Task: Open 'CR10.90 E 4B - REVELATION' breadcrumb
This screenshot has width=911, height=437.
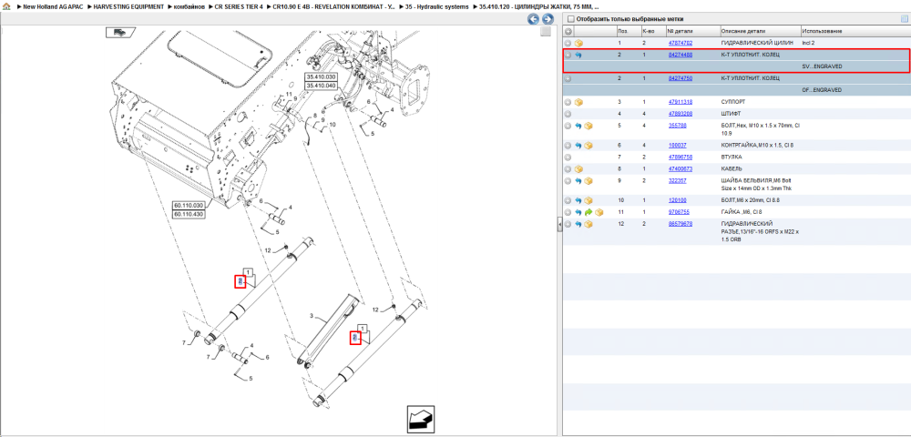Action: (x=334, y=6)
